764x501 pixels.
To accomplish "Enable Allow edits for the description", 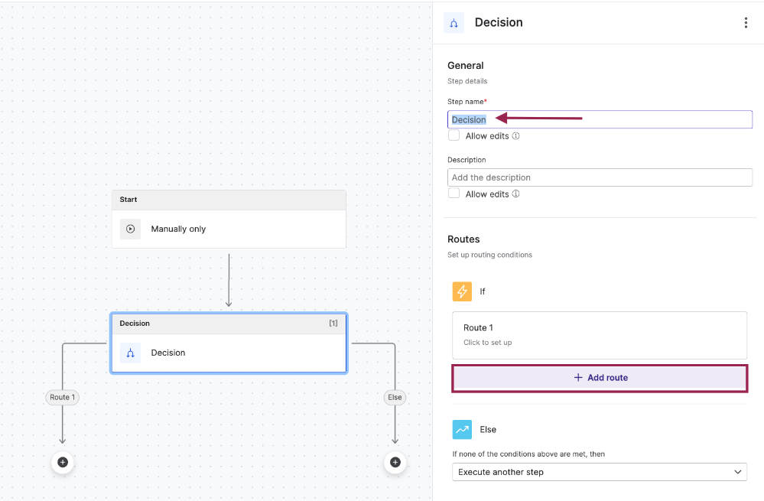I will [454, 194].
